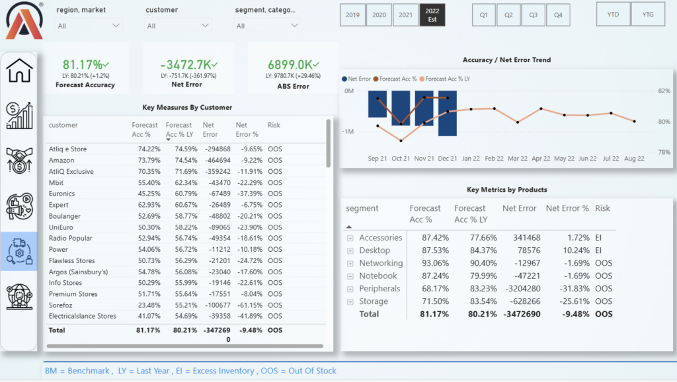Open the Home page icon

(x=19, y=71)
